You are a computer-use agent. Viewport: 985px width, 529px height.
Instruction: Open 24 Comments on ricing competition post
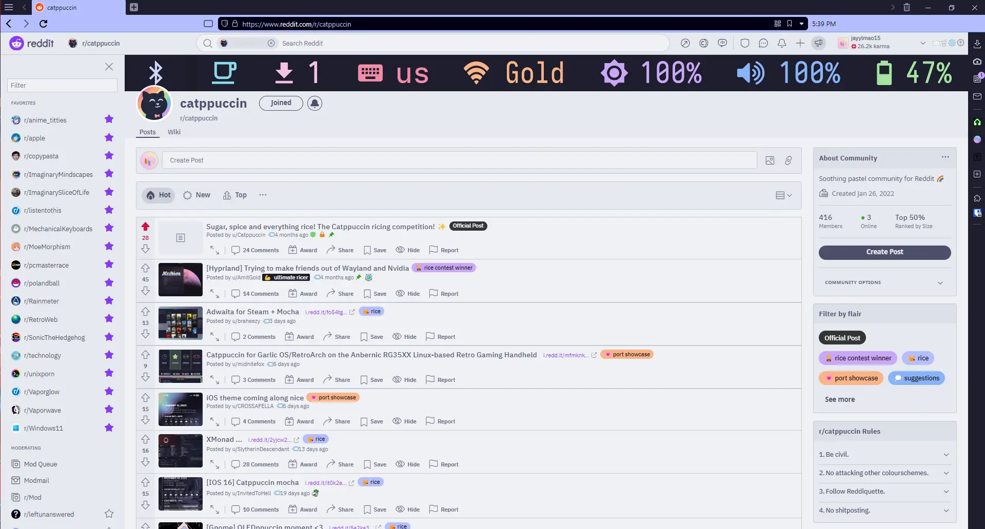255,250
